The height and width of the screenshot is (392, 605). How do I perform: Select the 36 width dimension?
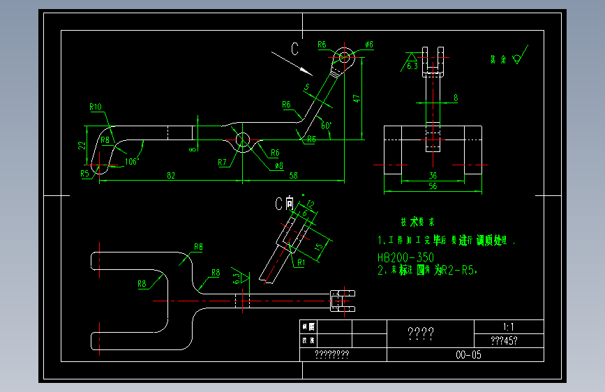pyautogui.click(x=433, y=176)
